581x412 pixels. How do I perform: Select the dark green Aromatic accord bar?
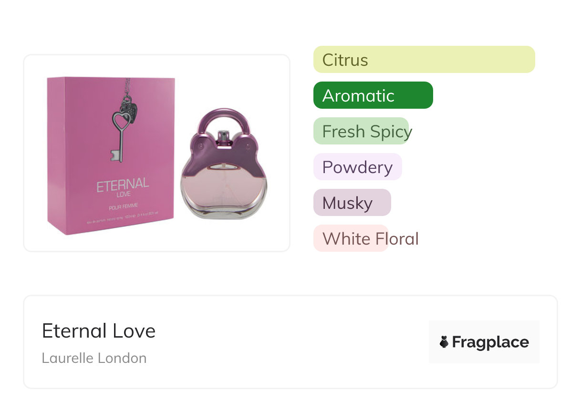pos(373,95)
